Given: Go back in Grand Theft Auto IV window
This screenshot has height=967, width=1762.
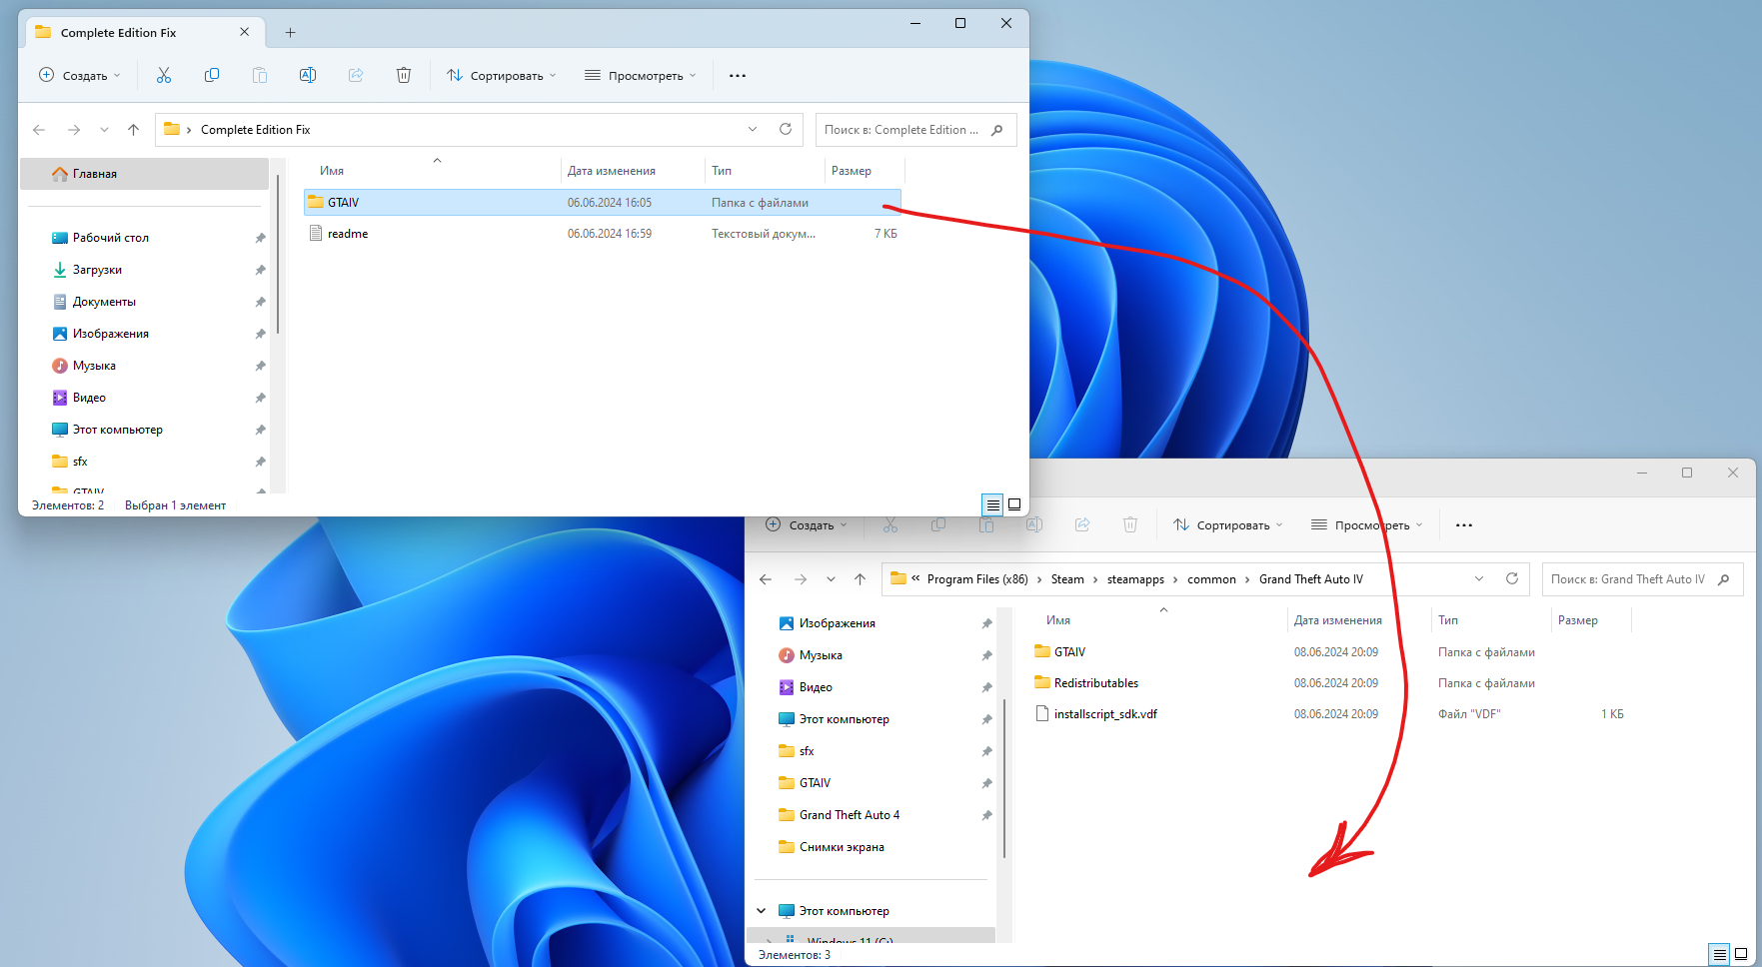Looking at the screenshot, I should click(x=766, y=579).
